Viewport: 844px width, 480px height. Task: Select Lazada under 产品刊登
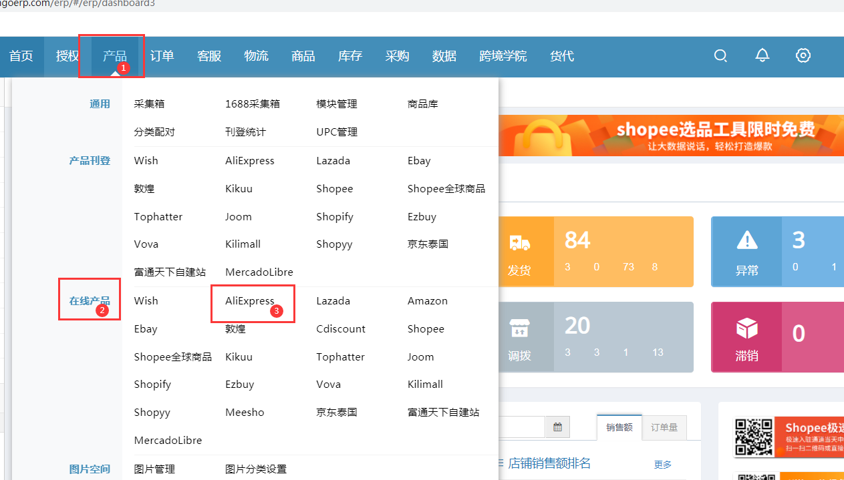point(333,161)
